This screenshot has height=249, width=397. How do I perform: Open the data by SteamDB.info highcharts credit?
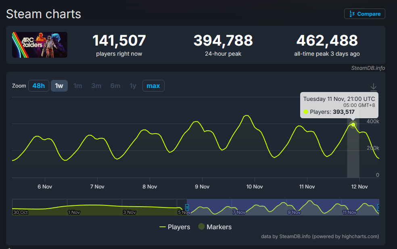pos(320,236)
